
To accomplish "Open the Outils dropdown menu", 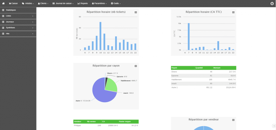I will pos(116,3).
